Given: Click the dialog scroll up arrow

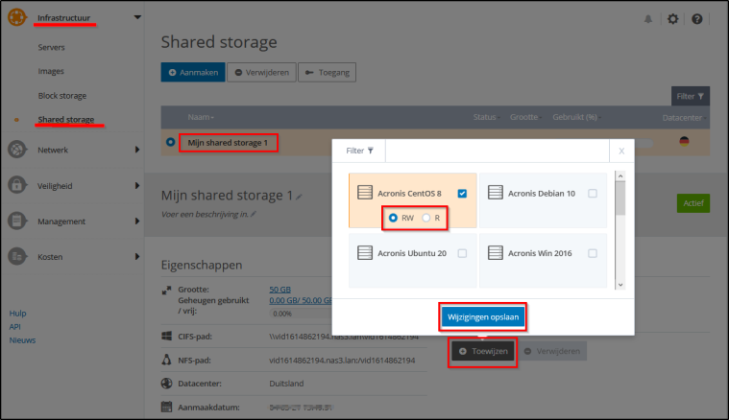Looking at the screenshot, I should (620, 176).
